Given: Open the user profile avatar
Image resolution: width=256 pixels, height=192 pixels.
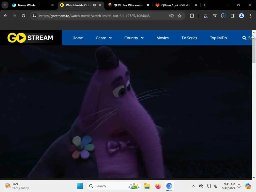Looking at the screenshot, I should pyautogui.click(x=241, y=16).
